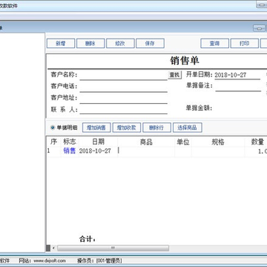This screenshot has height=267, width=267.
Task: Click the 规格 column header
Action: 218,142
